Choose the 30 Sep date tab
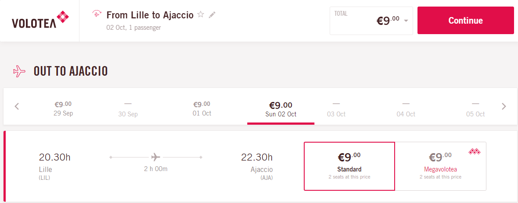The width and height of the screenshot is (518, 203). tap(128, 109)
